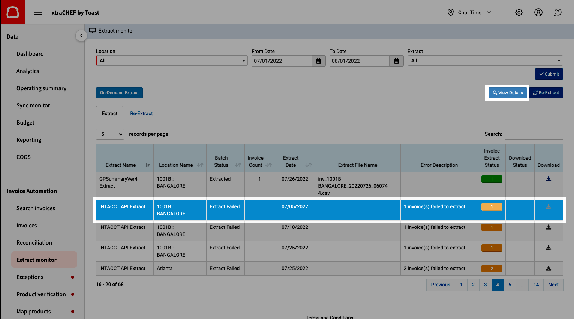Click the On-Demand Extract button
This screenshot has width=574, height=319.
(119, 93)
